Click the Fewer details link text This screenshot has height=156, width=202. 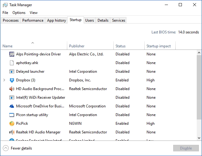coord(21,148)
